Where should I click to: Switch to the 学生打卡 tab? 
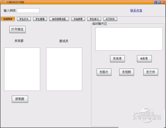24,19
